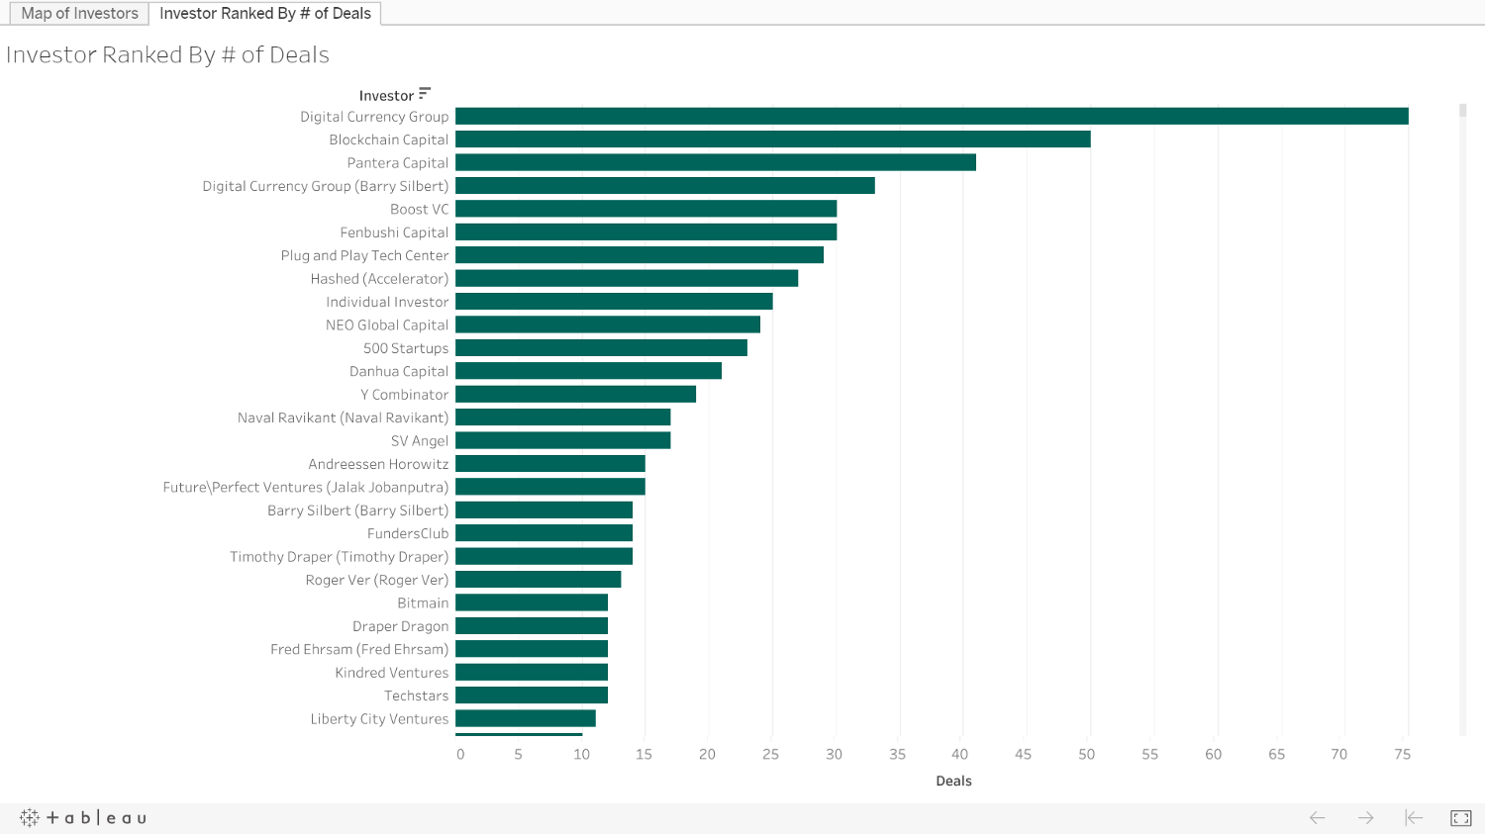Toggle full screen view
This screenshot has width=1485, height=834.
pyautogui.click(x=1461, y=818)
